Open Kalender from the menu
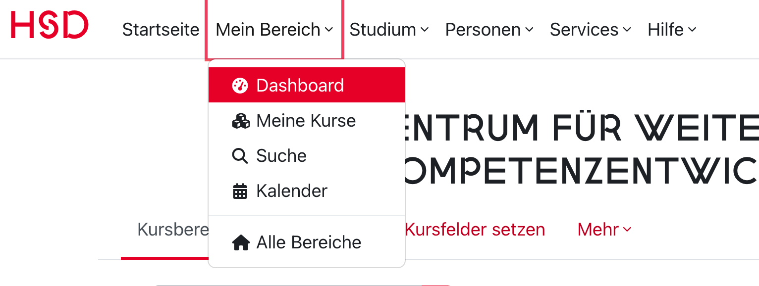The height and width of the screenshot is (286, 759). coord(292,191)
